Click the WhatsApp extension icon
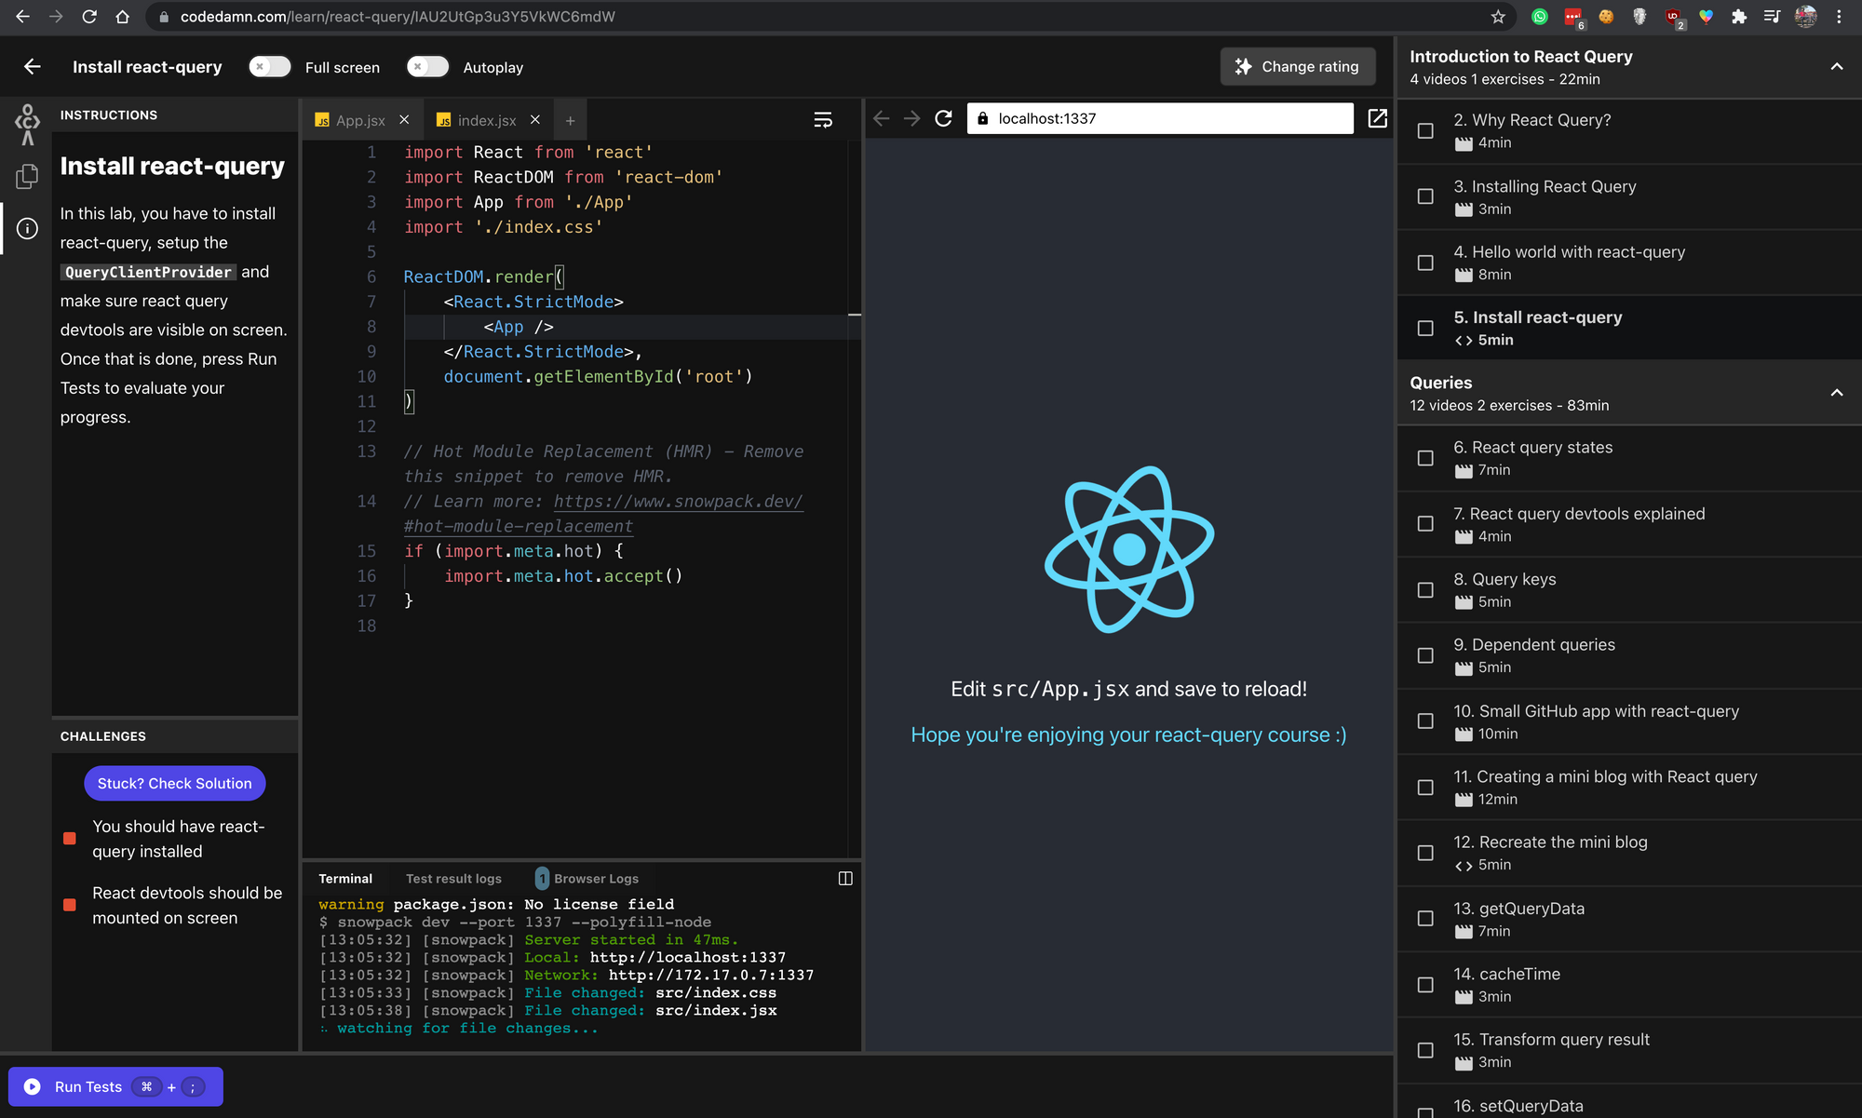 (1540, 17)
